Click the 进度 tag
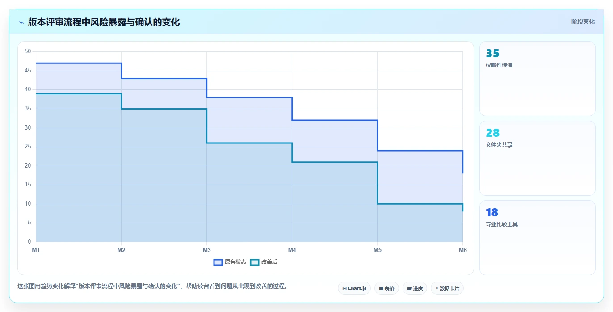The image size is (613, 312). [415, 288]
